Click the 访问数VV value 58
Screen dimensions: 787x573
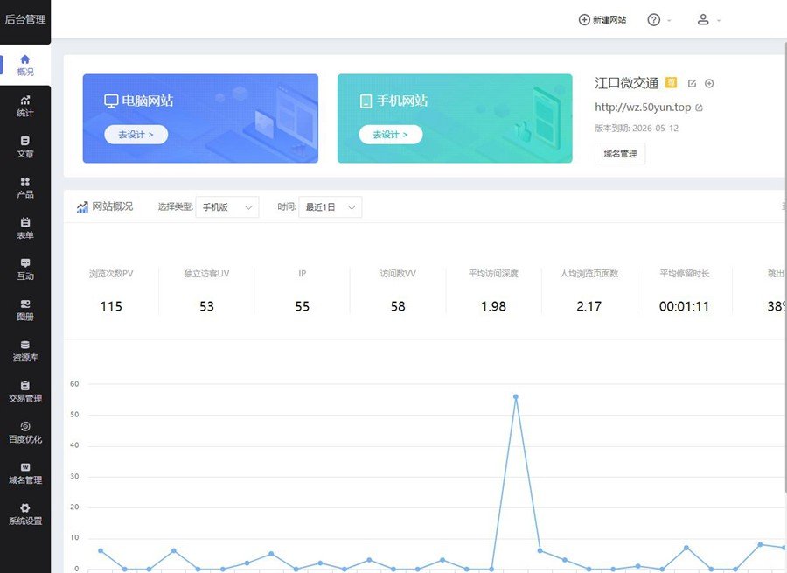point(398,306)
